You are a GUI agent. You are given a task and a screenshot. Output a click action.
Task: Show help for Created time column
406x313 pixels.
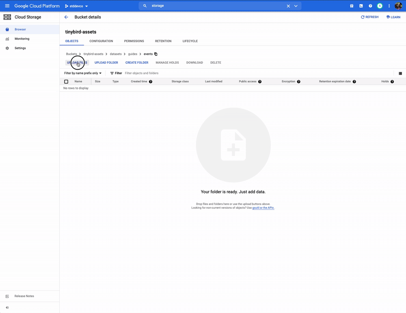click(x=151, y=82)
